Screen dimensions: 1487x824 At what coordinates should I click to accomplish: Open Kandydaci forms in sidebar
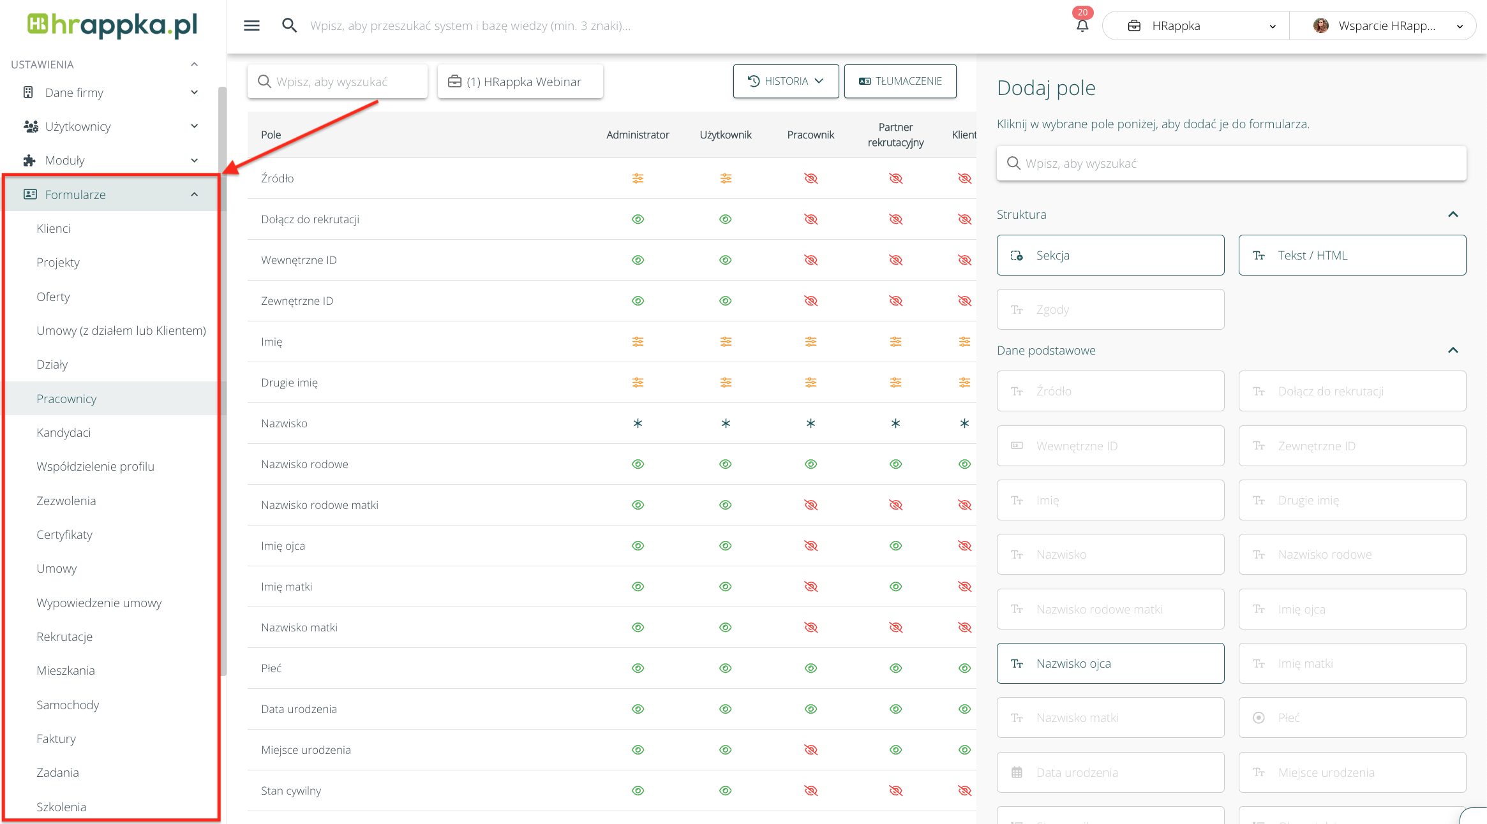coord(64,432)
